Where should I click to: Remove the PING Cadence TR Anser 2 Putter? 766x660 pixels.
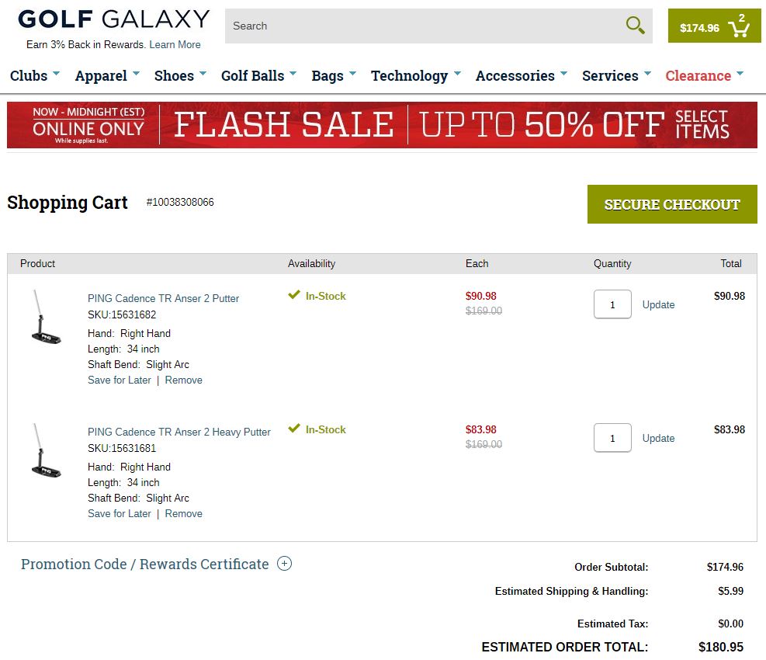click(184, 380)
